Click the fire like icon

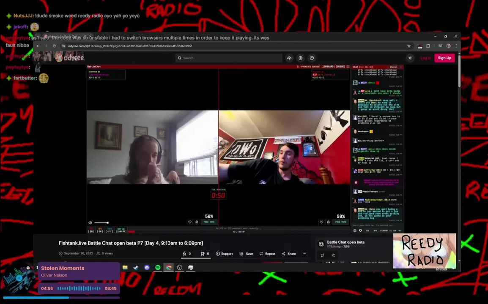[x=184, y=254]
